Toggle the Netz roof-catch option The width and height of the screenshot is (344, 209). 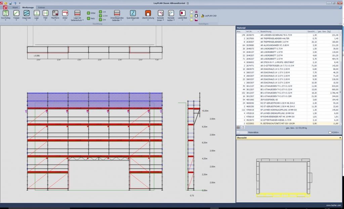coord(91,19)
